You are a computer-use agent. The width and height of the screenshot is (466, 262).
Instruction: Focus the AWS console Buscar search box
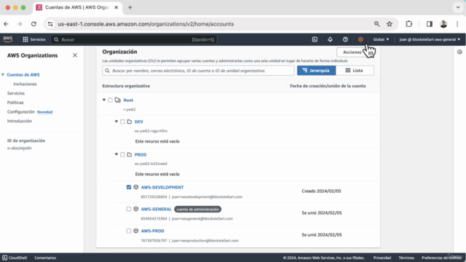(x=134, y=39)
